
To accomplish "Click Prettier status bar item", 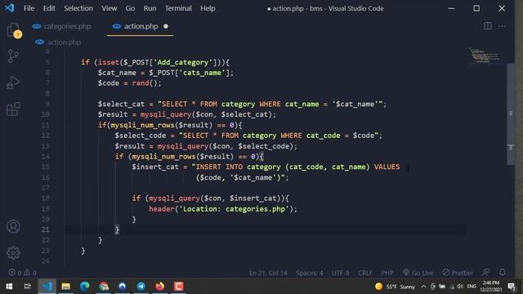I will tap(458, 273).
